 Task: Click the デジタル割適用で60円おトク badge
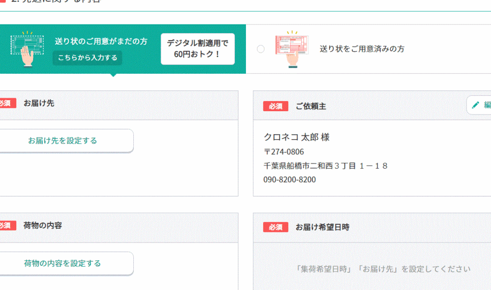pos(198,49)
